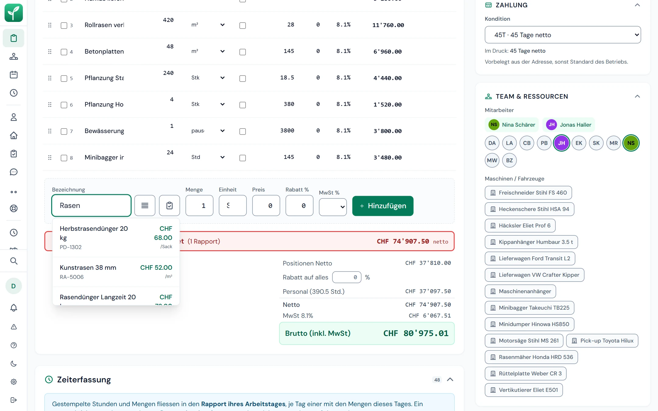Click the text lines icon beside Bezeichnung
The width and height of the screenshot is (658, 411).
(x=145, y=206)
